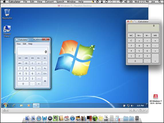Click MR on the Mac Calculator
Viewport: 164px width, 123px height.
click(155, 35)
